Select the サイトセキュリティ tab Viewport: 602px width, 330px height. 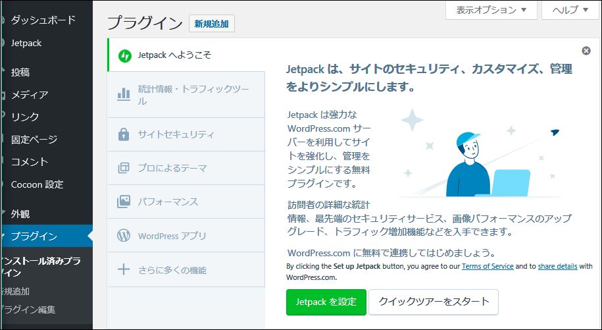click(x=186, y=134)
